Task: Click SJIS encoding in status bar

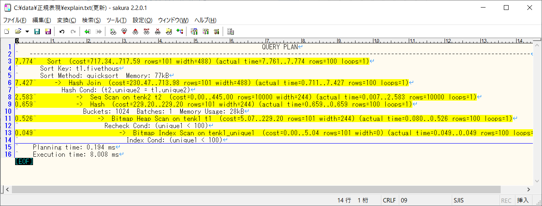Action: 459,200
